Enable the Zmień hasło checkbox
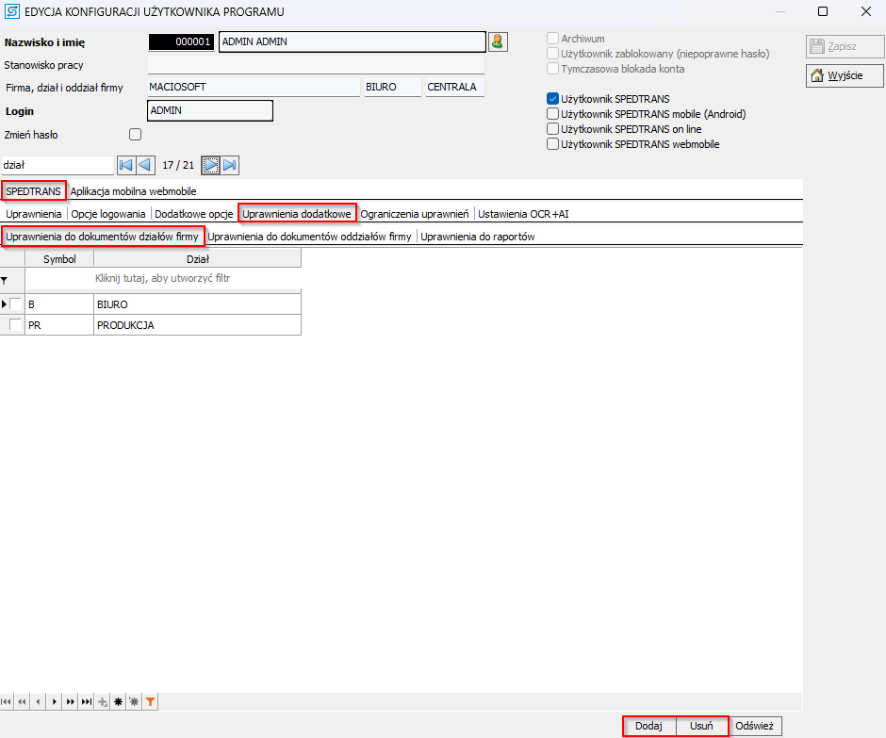Viewport: 886px width, 738px height. point(135,135)
